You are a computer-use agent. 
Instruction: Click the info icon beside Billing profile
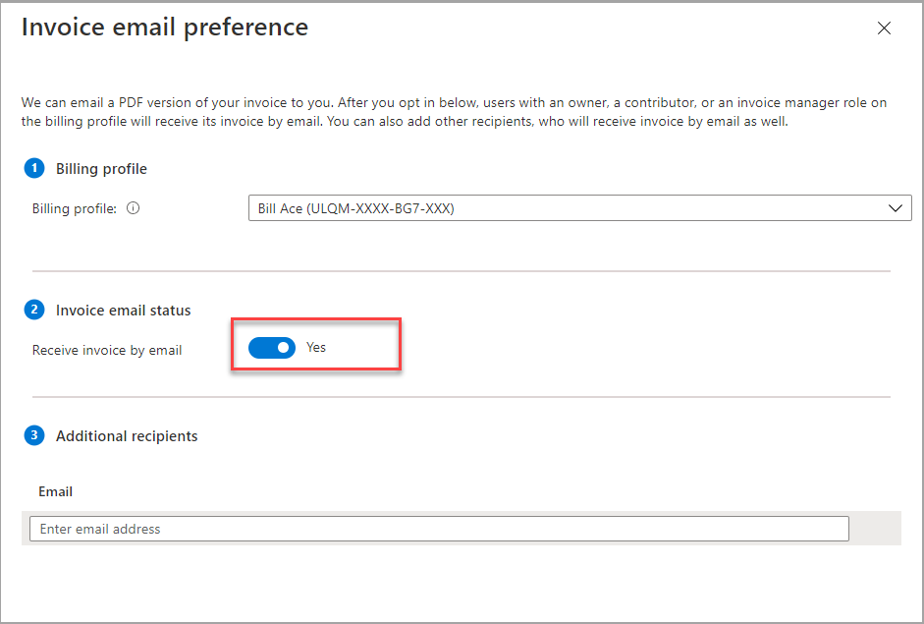coord(134,208)
